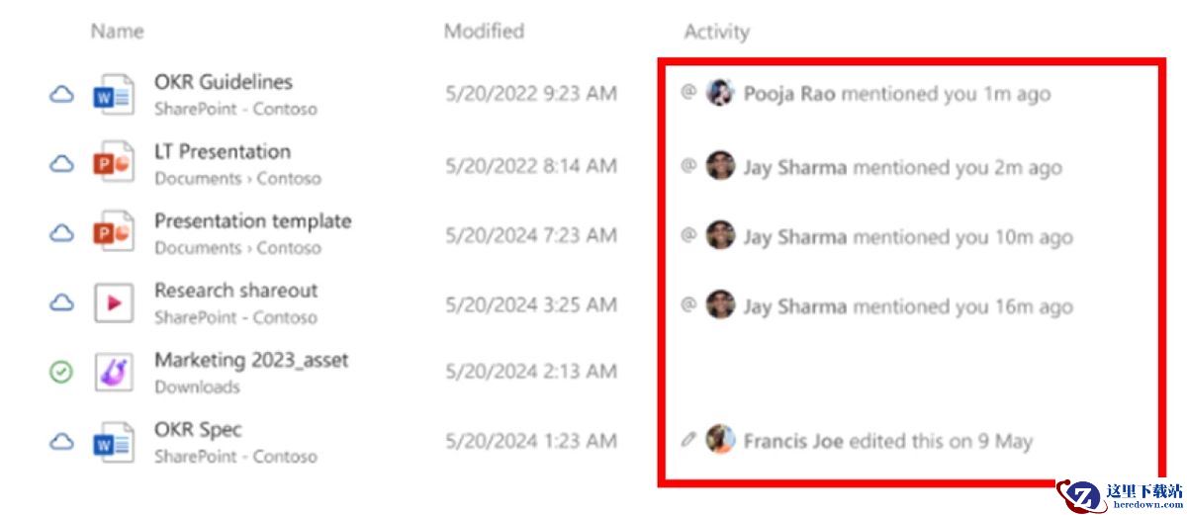Click the PowerPoint icon for LT Presentation

pos(113,164)
